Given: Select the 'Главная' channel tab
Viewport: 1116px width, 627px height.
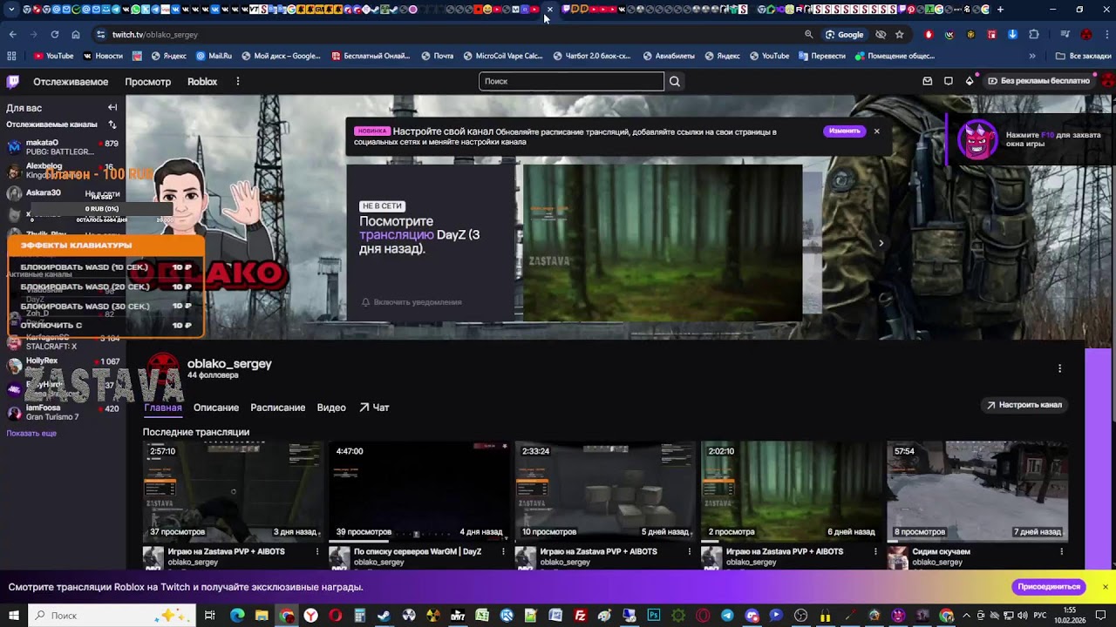Looking at the screenshot, I should pos(163,408).
